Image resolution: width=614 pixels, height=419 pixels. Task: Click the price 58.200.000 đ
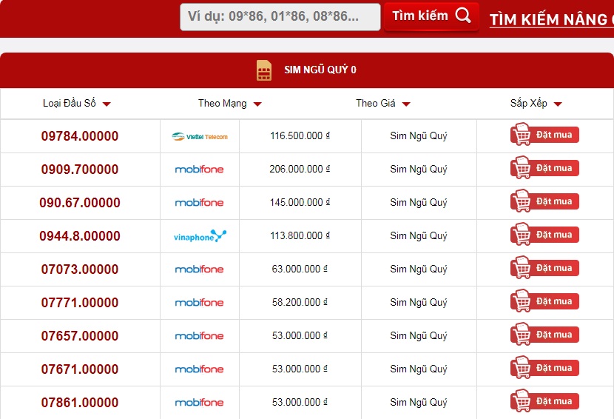[300, 302]
